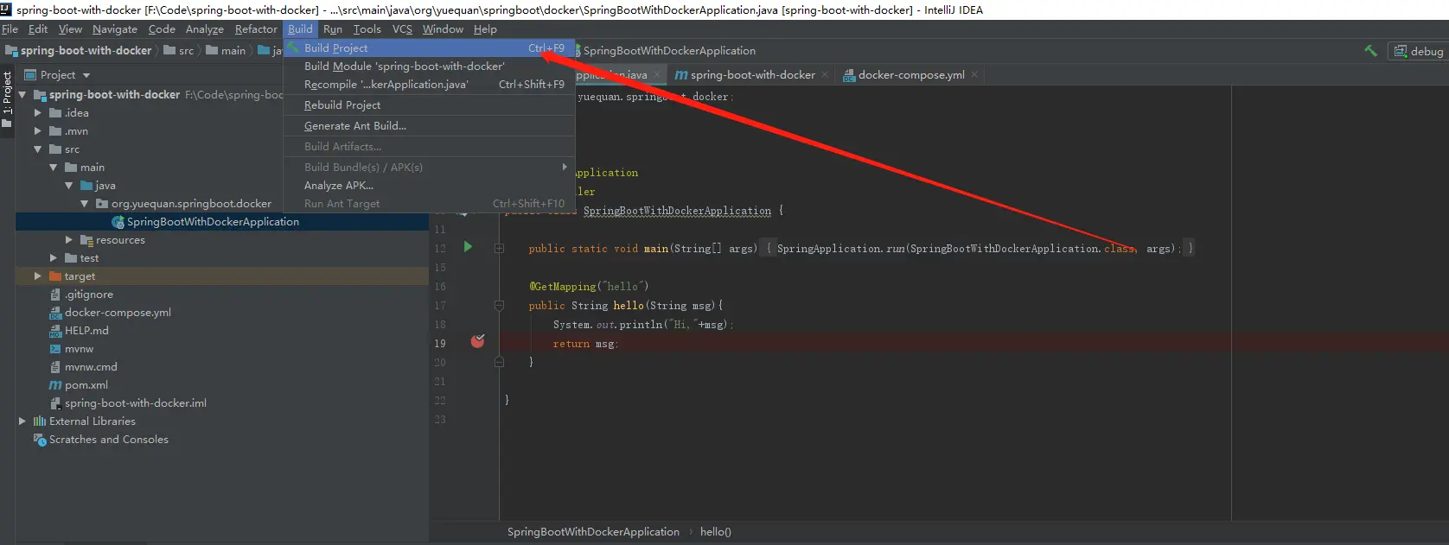Select spring-boot-with-docker.iml file
Image resolution: width=1449 pixels, height=545 pixels.
point(136,403)
